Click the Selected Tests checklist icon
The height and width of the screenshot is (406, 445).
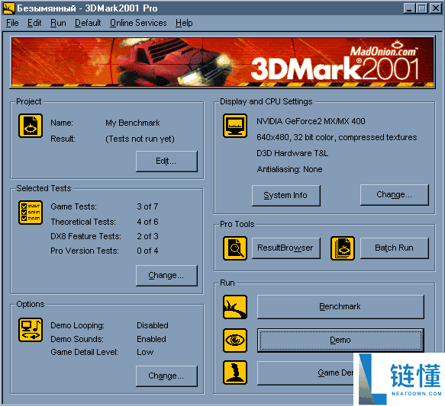[x=31, y=213]
